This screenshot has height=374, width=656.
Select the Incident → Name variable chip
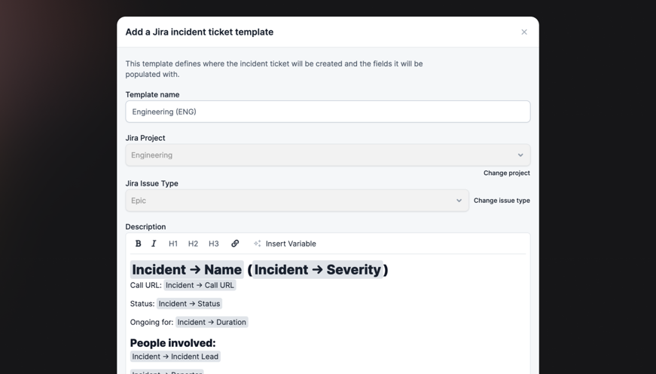point(187,270)
